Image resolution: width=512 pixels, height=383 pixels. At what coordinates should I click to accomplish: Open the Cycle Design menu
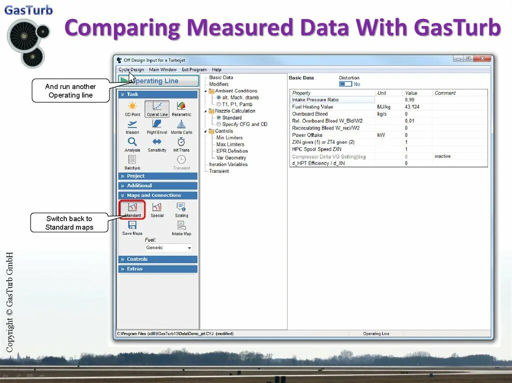pos(131,69)
